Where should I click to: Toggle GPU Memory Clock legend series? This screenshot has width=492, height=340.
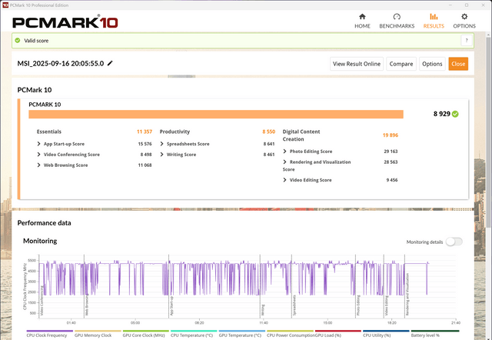pyautogui.click(x=98, y=334)
